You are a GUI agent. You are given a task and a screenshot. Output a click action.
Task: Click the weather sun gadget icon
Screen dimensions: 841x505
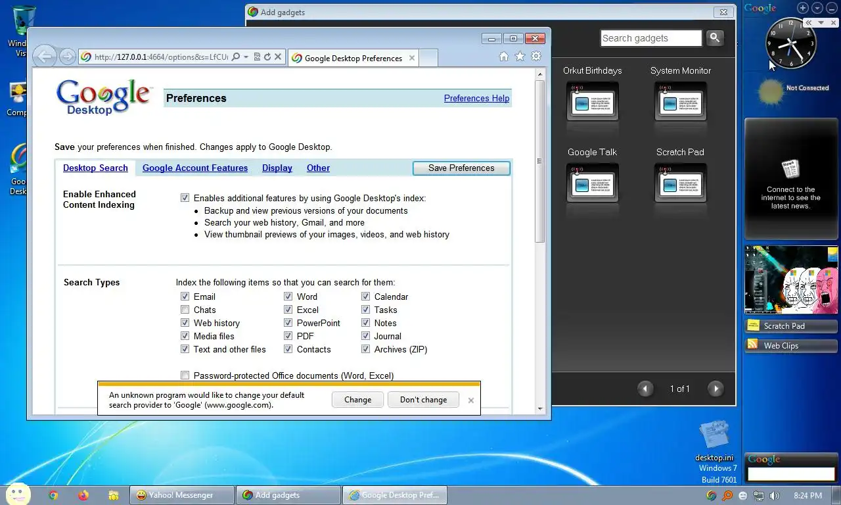tap(771, 92)
